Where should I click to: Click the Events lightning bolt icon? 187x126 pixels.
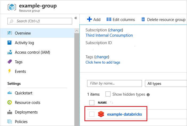tap(10, 72)
